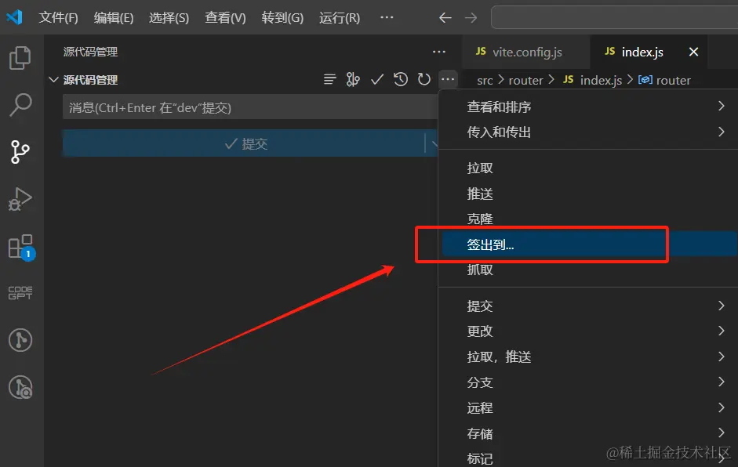Select the Source Control icon in activity bar

20,152
